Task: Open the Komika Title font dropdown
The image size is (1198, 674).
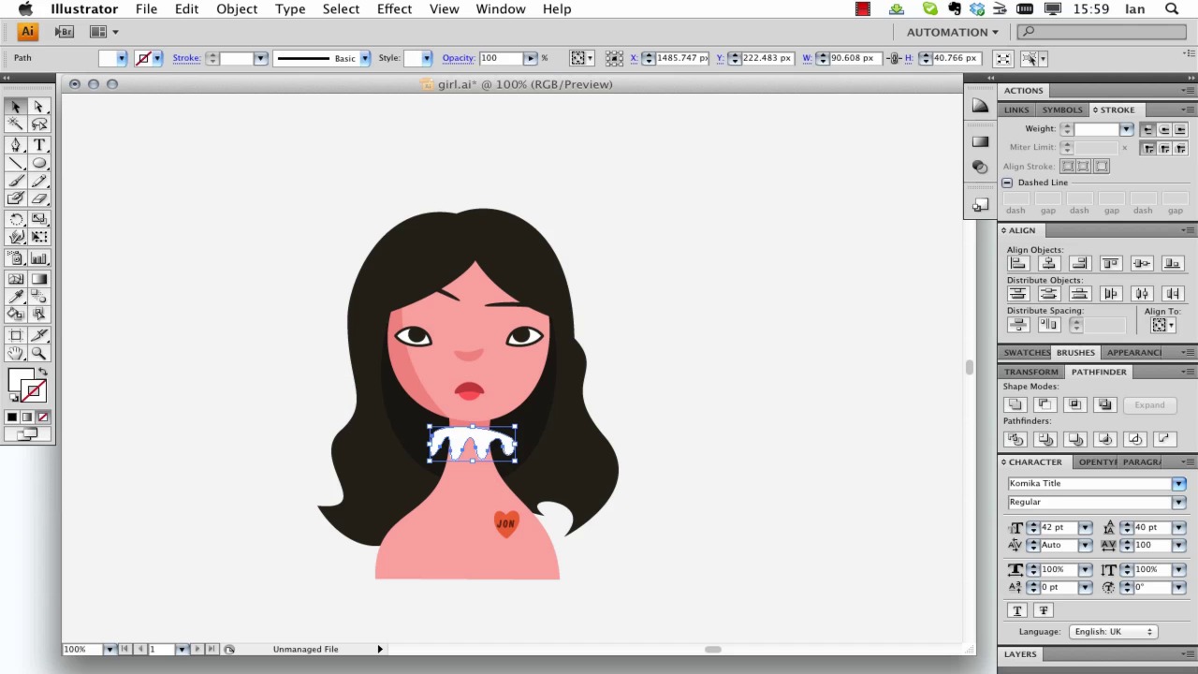Action: coord(1178,484)
